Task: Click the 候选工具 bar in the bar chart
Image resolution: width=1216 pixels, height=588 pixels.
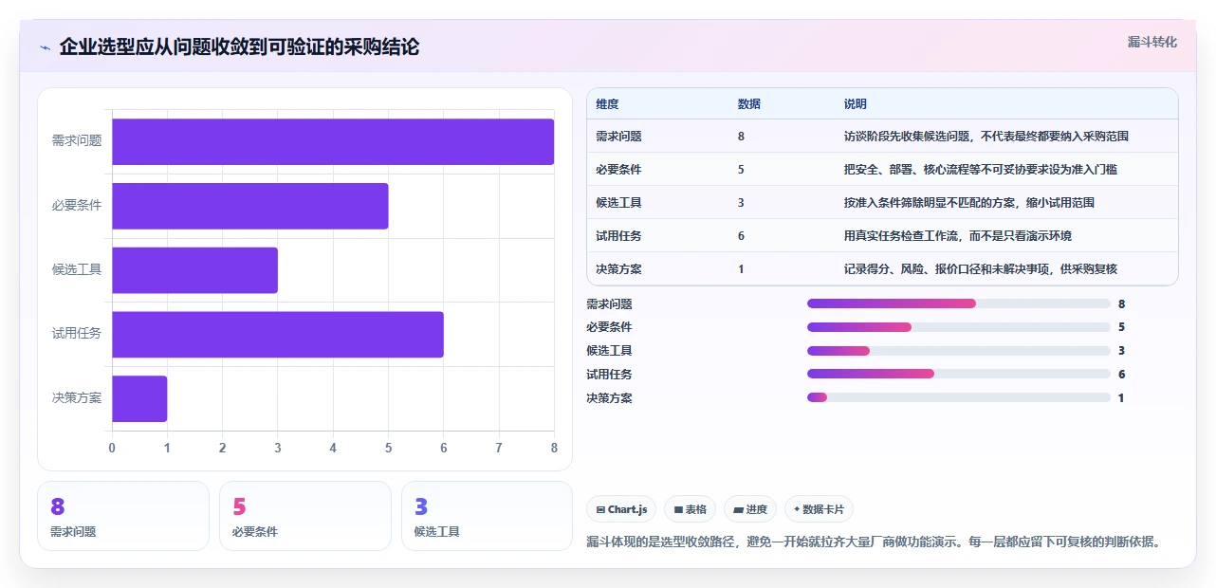Action: coord(195,270)
